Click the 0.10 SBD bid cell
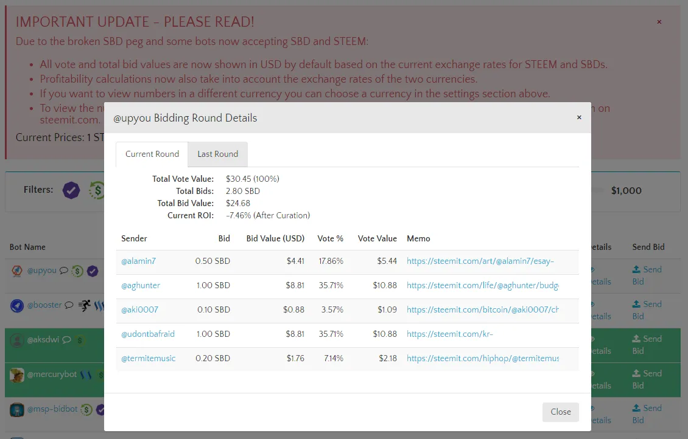 213,309
